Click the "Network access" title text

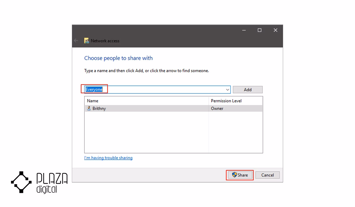coord(105,41)
